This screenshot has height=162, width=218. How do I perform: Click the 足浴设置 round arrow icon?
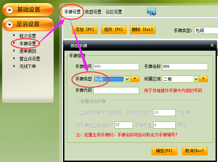coord(9,25)
